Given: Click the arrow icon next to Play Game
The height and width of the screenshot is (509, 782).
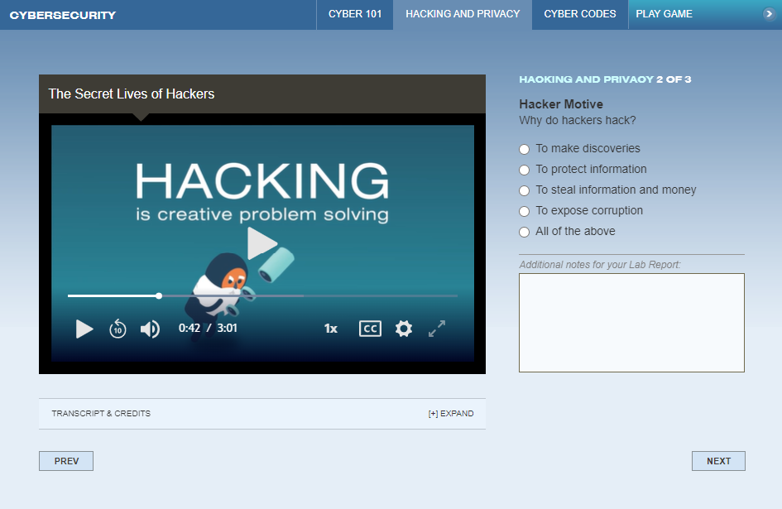Looking at the screenshot, I should 768,14.
